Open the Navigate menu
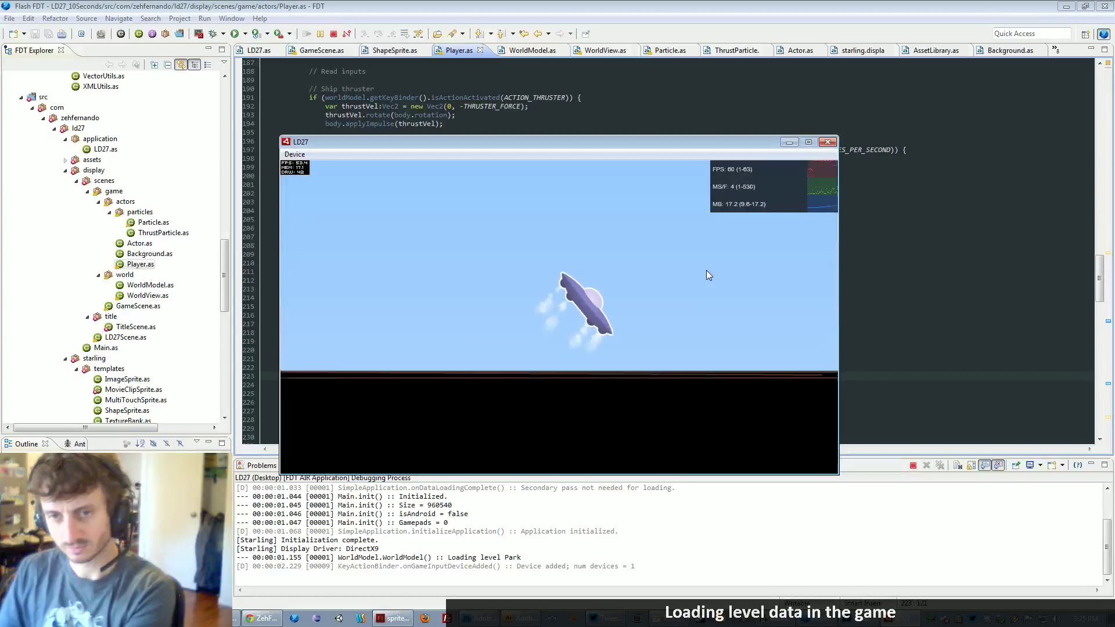This screenshot has width=1115, height=627. (118, 19)
